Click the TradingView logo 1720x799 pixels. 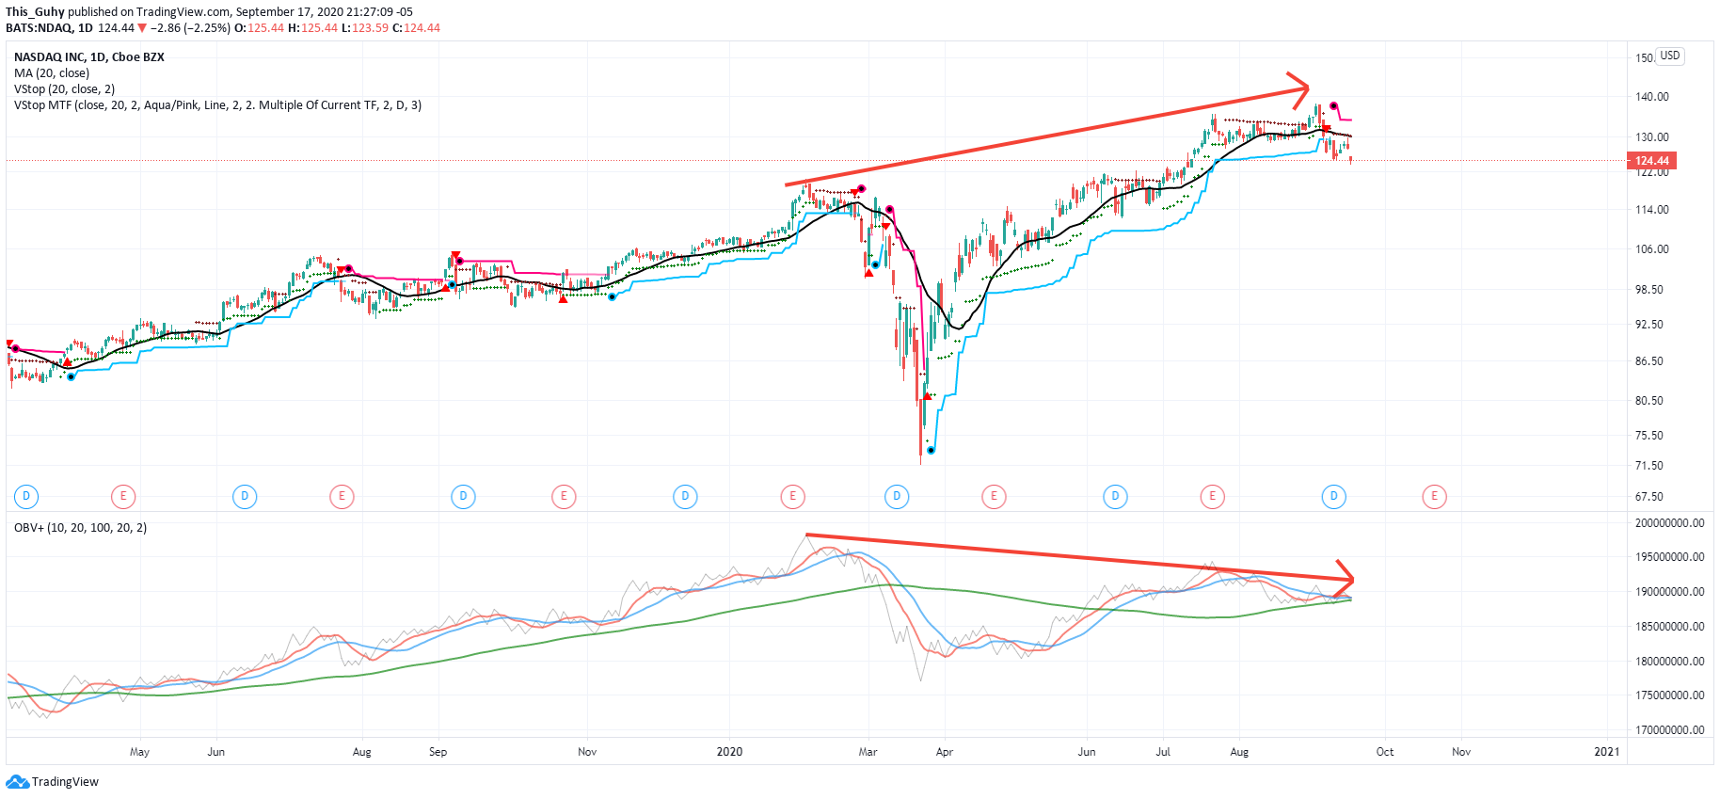[52, 782]
